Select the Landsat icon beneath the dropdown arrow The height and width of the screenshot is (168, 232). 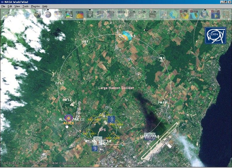pyautogui.click(x=90, y=15)
